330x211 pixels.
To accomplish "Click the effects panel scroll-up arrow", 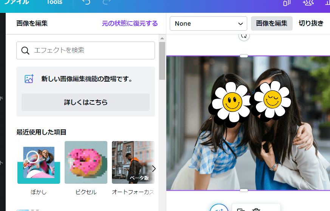I will 162,38.
